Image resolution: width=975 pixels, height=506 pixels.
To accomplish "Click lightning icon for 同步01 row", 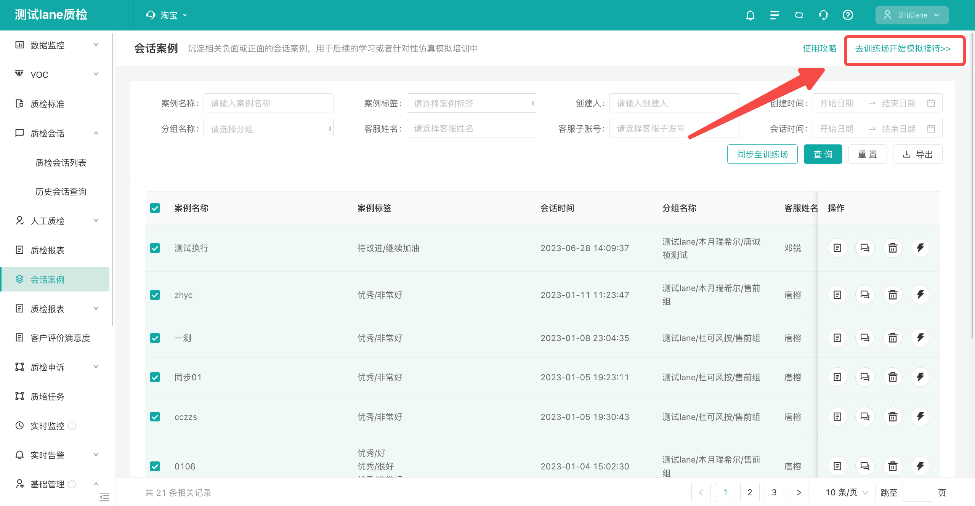I will click(x=920, y=377).
